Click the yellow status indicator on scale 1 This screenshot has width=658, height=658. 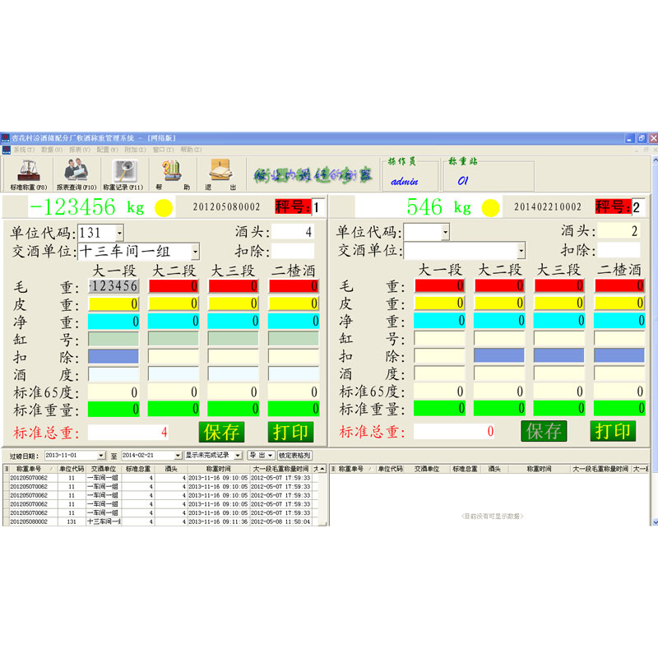coord(163,208)
